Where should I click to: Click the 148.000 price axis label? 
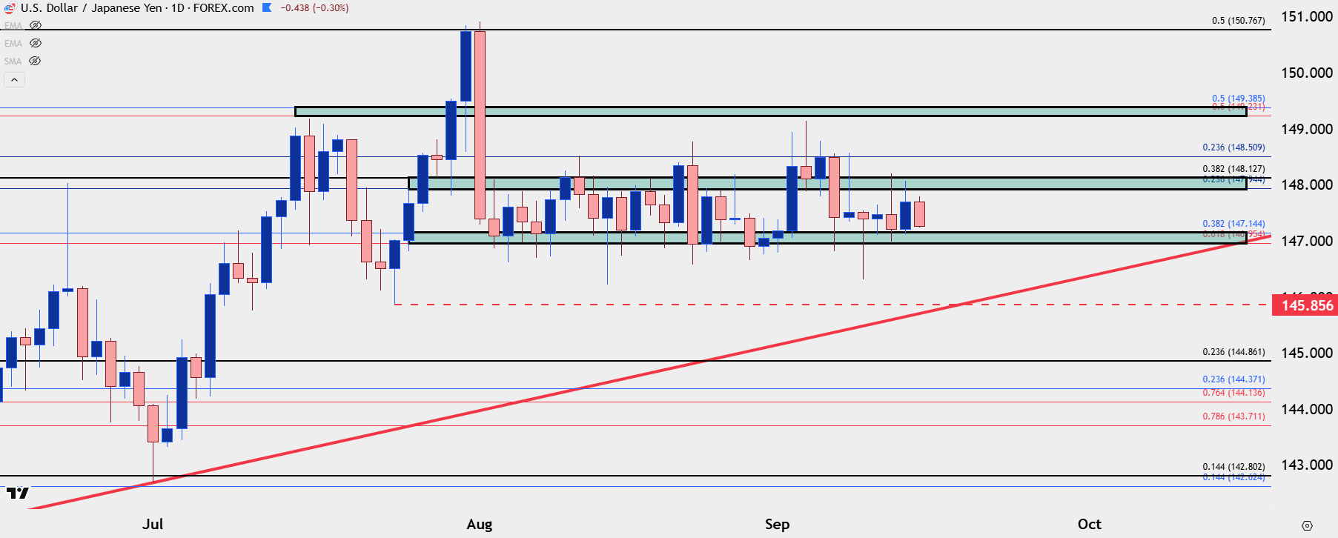[1306, 185]
